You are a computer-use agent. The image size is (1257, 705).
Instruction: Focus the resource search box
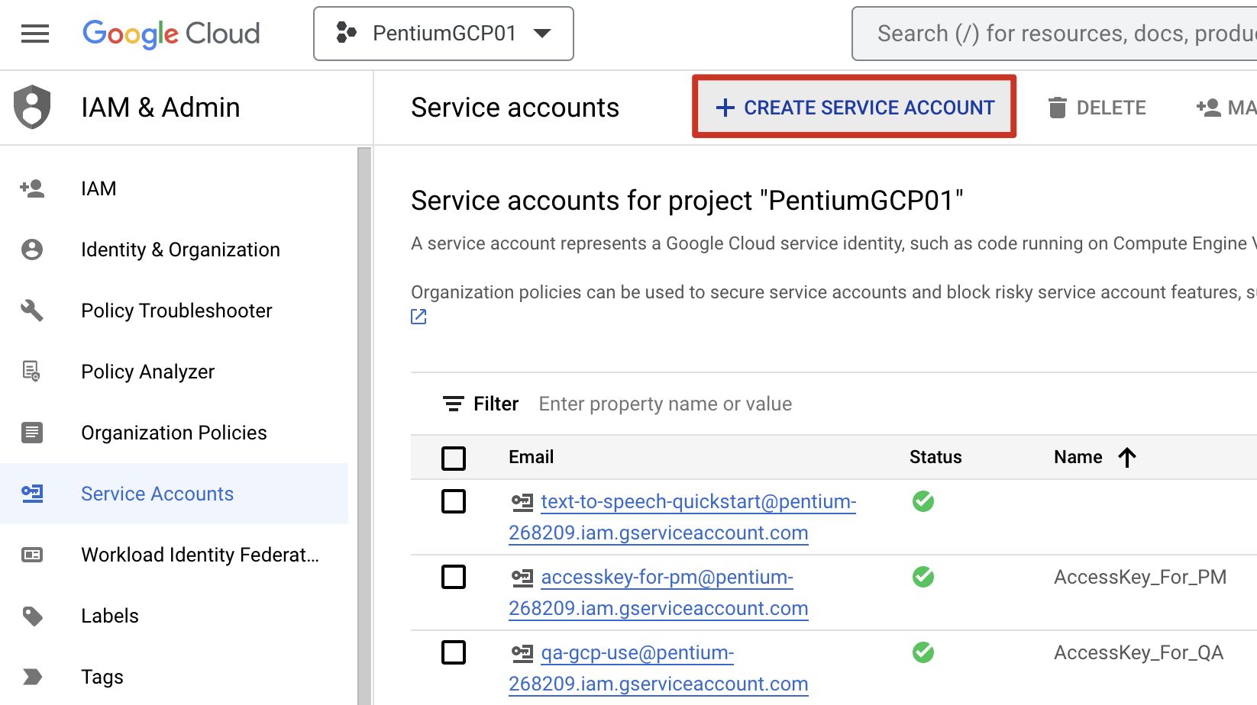1054,34
